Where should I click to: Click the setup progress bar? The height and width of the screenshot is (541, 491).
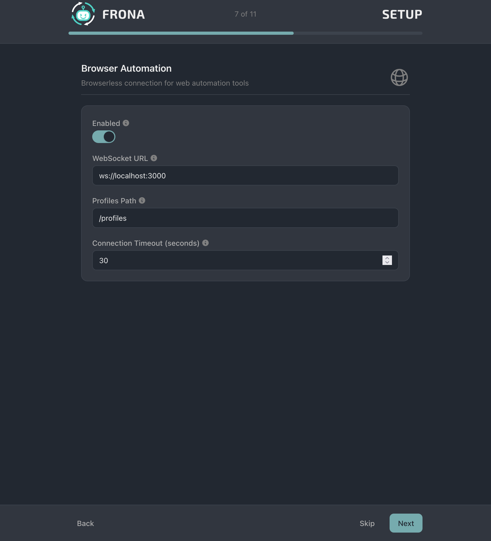(245, 33)
